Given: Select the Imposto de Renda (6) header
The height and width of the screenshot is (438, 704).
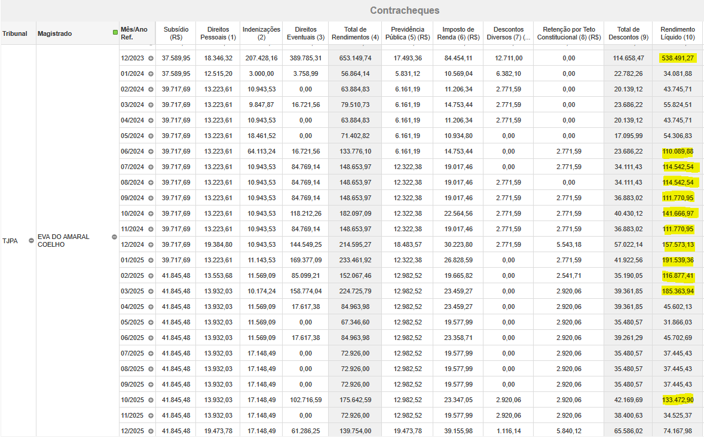Looking at the screenshot, I should (458, 33).
